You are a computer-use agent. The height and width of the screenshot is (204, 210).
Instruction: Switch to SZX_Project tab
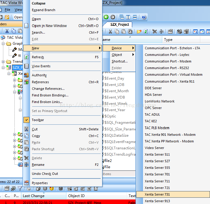[120, 25]
